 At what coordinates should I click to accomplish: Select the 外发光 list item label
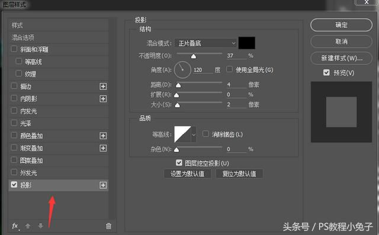pyautogui.click(x=28, y=173)
